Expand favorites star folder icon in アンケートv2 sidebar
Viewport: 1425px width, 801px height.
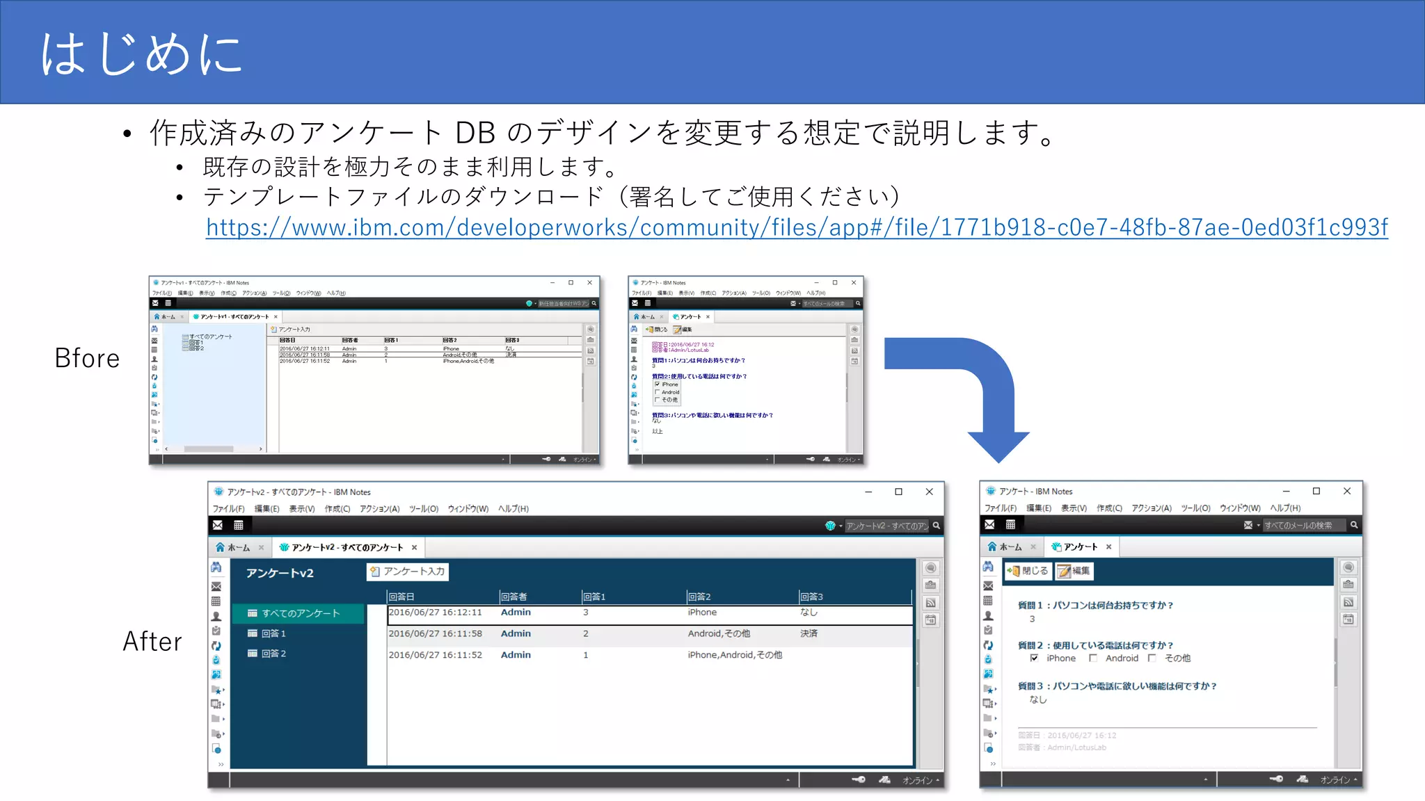pyautogui.click(x=218, y=690)
